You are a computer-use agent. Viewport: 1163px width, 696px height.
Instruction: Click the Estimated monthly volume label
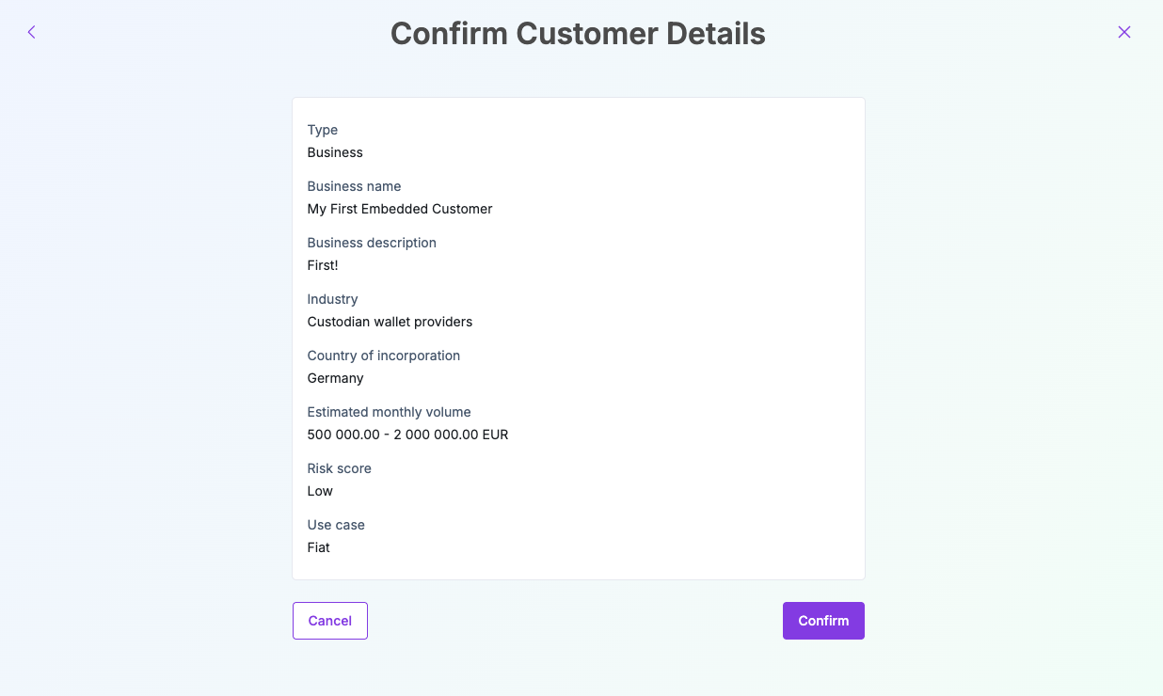389,412
